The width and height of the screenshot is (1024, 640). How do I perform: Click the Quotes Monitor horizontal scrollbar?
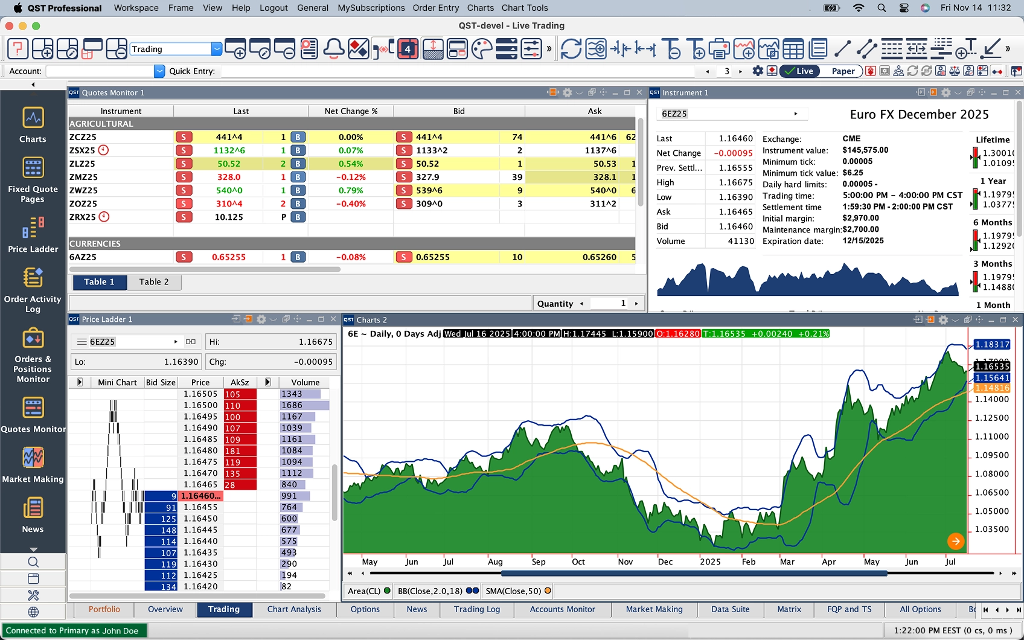click(205, 270)
